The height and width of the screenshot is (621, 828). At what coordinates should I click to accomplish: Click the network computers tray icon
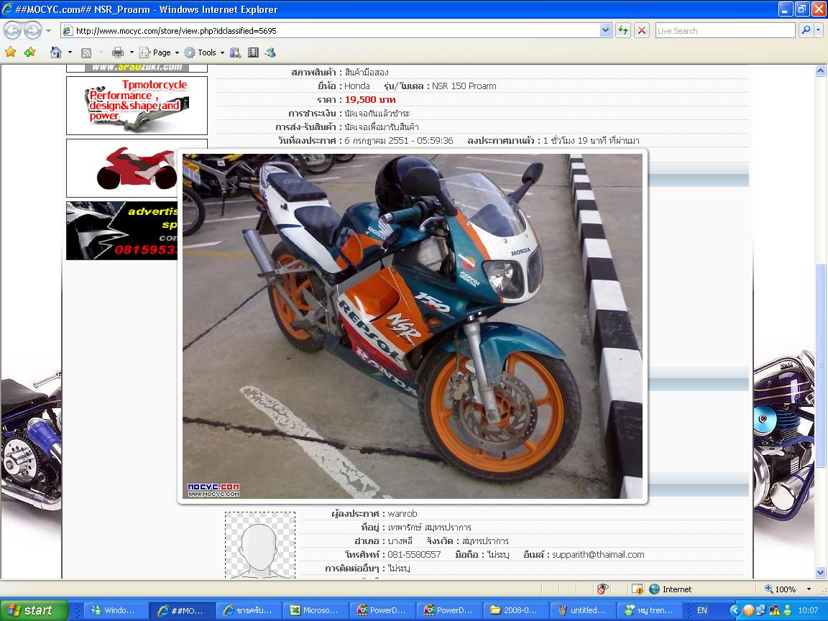(761, 610)
